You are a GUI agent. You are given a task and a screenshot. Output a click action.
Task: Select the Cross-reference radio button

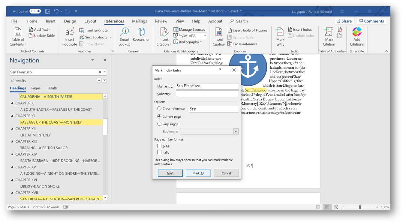159,109
